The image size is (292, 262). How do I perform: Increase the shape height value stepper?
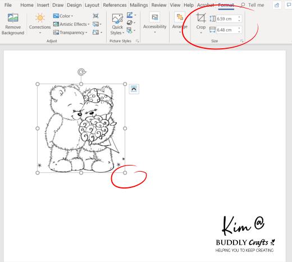click(x=239, y=17)
